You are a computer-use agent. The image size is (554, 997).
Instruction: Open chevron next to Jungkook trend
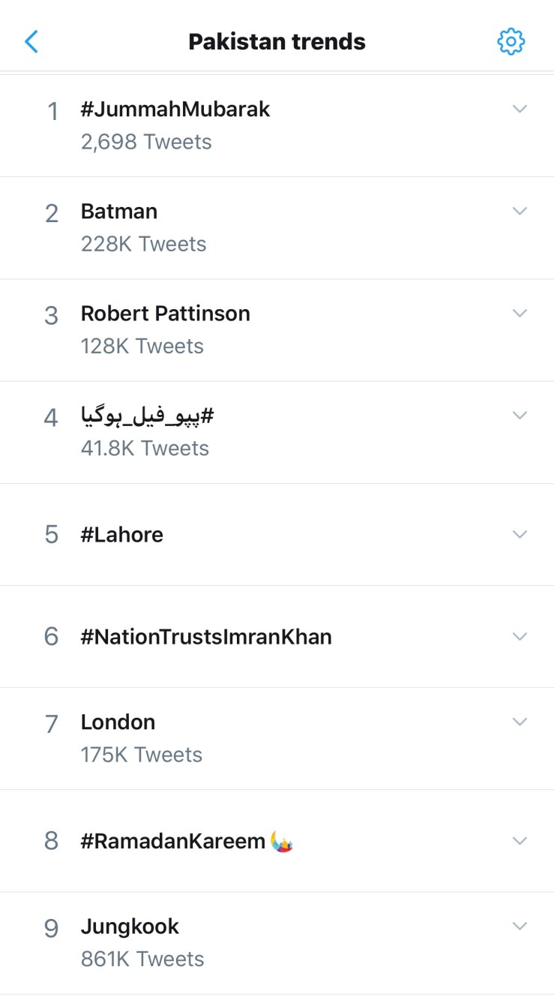click(x=520, y=926)
